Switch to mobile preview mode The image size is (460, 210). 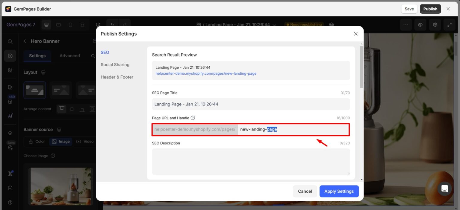(71, 25)
